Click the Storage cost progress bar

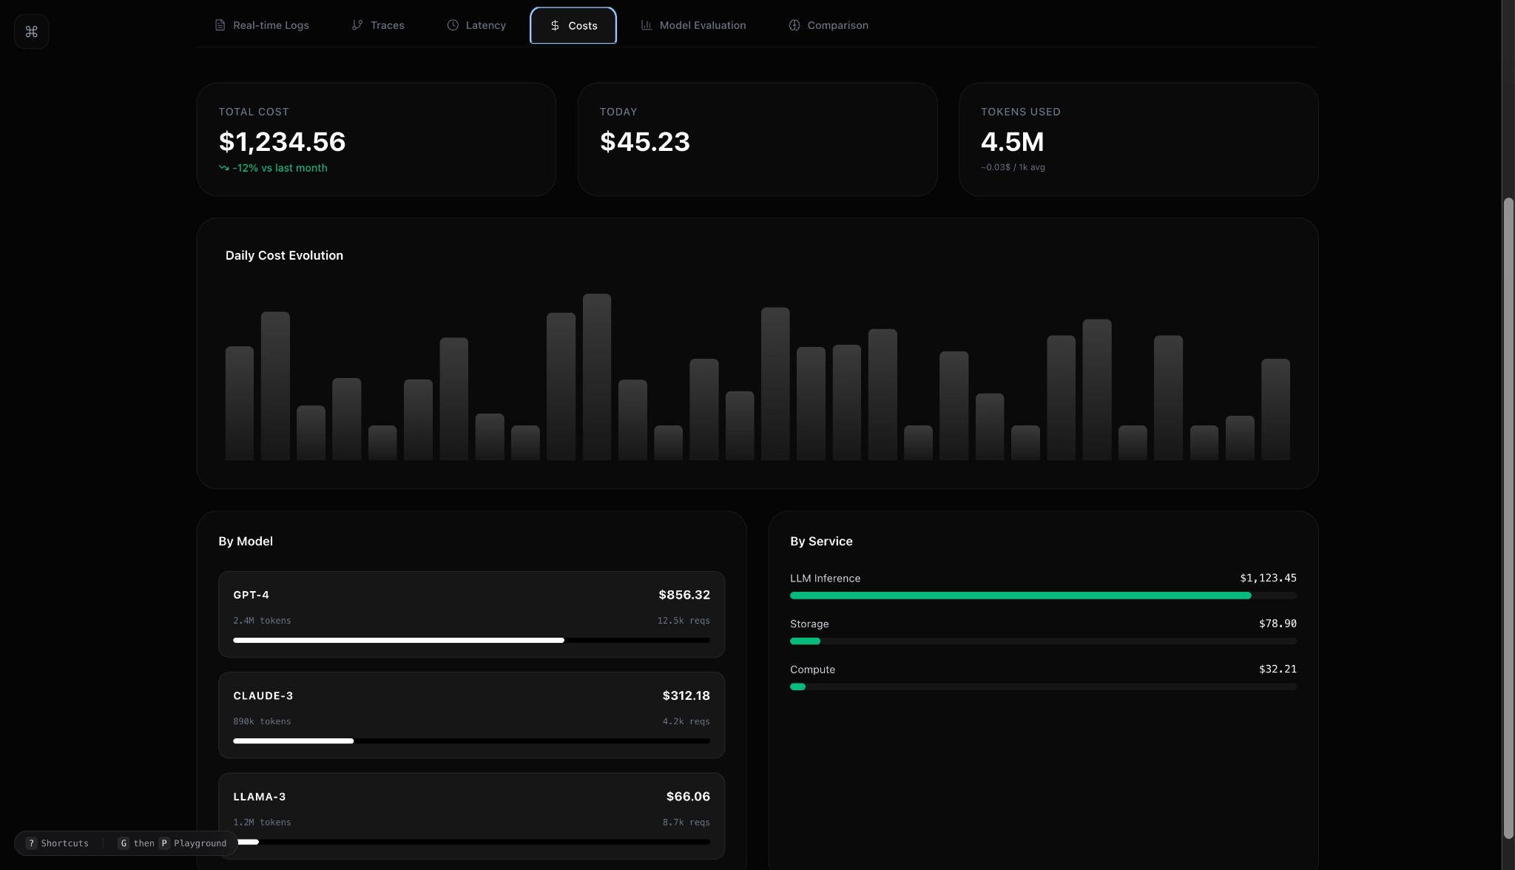(x=1042, y=641)
